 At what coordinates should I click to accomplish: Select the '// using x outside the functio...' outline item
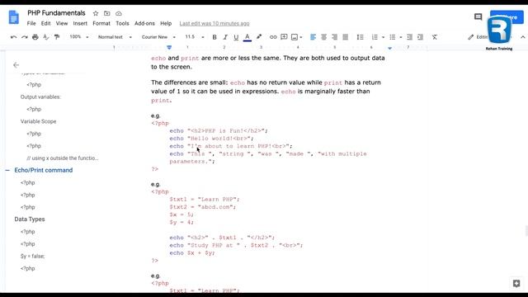point(63,158)
